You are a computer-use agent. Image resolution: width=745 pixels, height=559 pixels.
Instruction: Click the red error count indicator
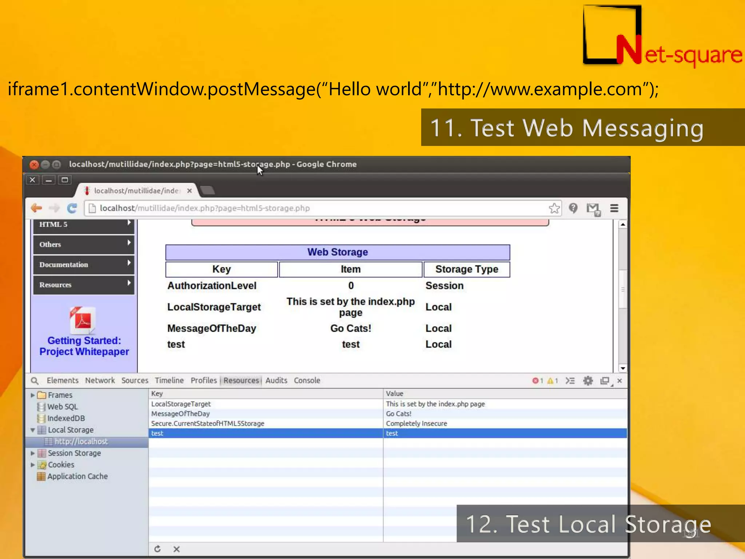click(538, 381)
